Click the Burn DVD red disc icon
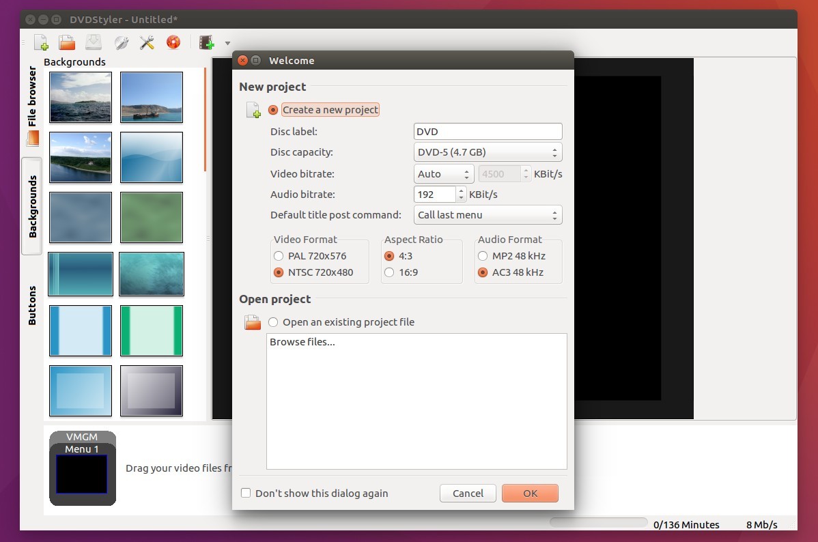Image resolution: width=818 pixels, height=542 pixels. click(x=173, y=42)
